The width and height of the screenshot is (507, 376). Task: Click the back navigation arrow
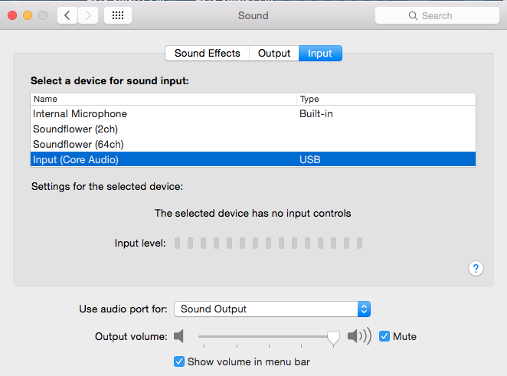click(x=67, y=15)
